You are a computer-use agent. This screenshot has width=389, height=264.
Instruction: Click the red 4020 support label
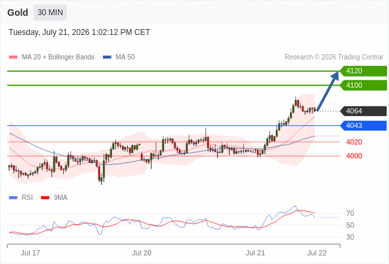(354, 142)
